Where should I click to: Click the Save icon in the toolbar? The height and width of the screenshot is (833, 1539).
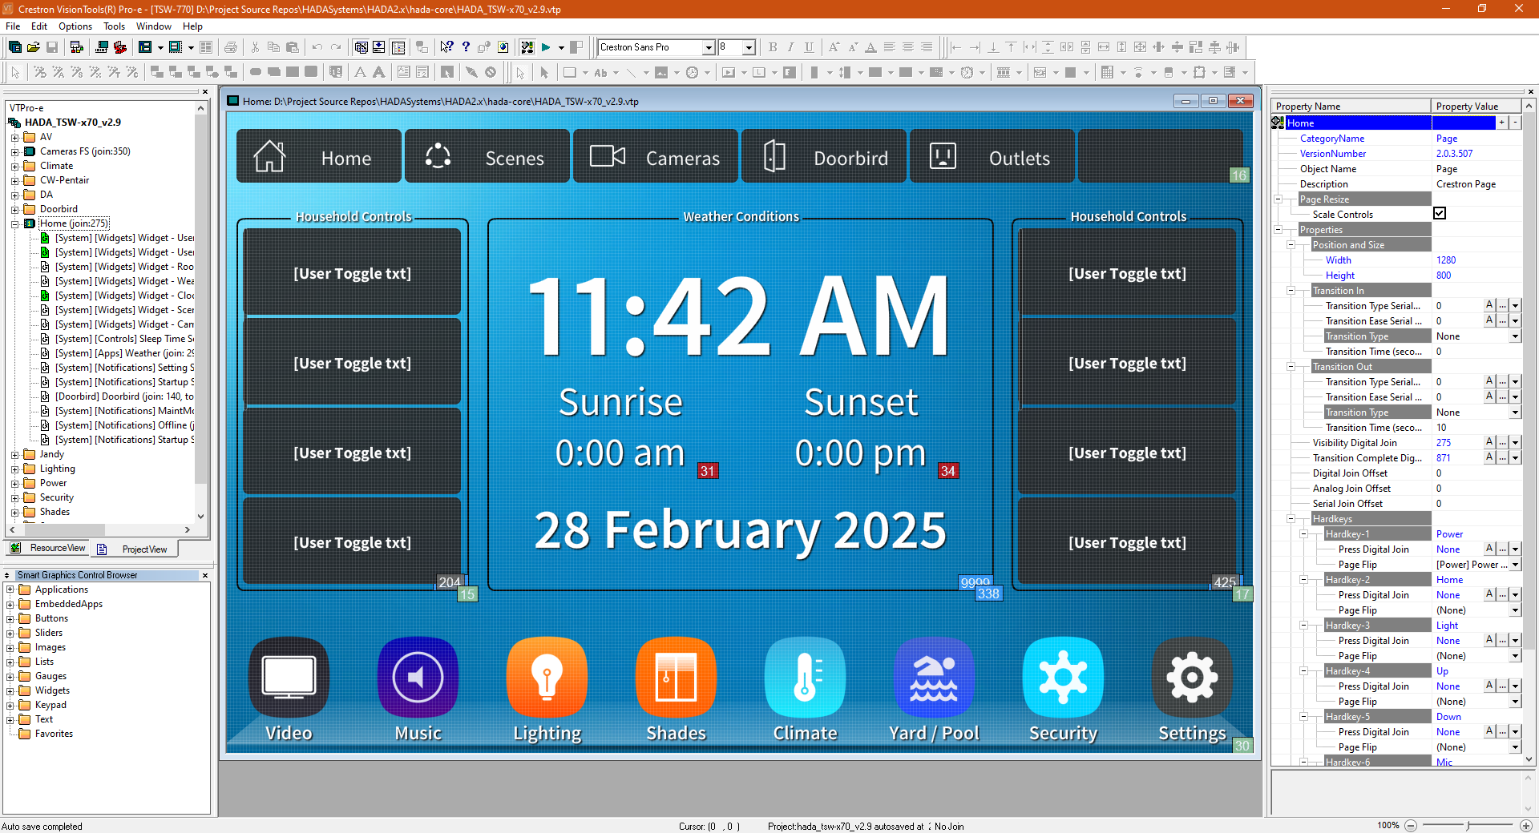pyautogui.click(x=51, y=46)
